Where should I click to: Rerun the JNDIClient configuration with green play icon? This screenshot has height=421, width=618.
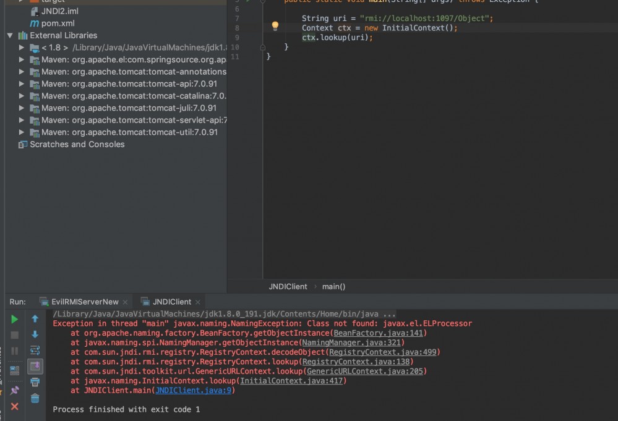coord(14,319)
